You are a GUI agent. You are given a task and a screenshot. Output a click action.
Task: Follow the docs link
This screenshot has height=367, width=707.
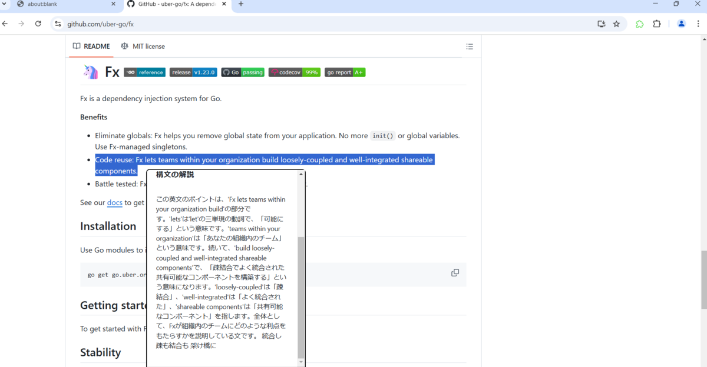(115, 202)
